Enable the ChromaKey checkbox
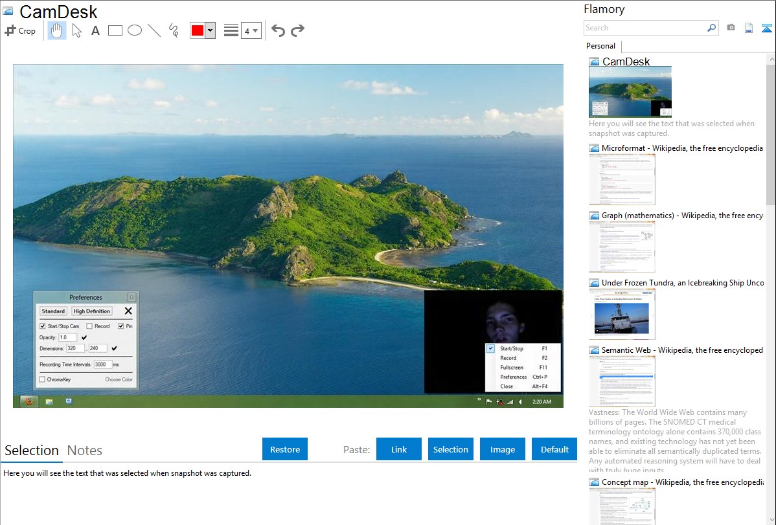This screenshot has width=776, height=525. click(42, 379)
